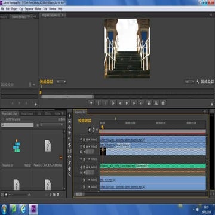Click the Program Monitor zoom scroll bar
This screenshot has height=215, width=215.
coord(67,97)
